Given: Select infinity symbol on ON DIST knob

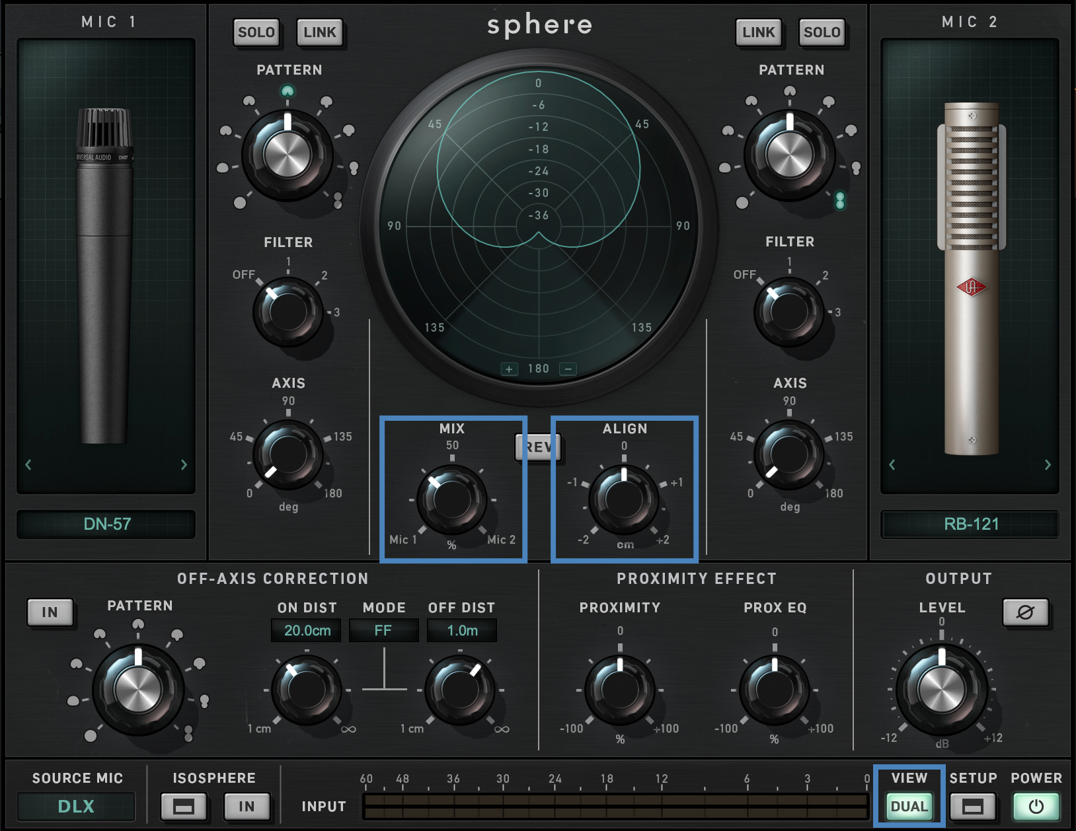Looking at the screenshot, I should (348, 729).
